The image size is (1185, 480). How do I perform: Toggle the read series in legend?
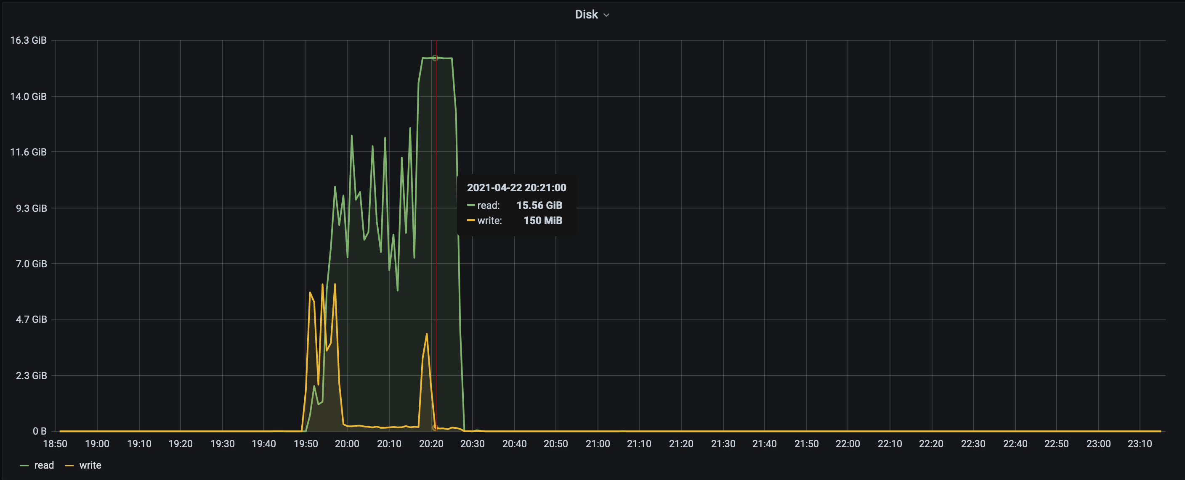[44, 465]
